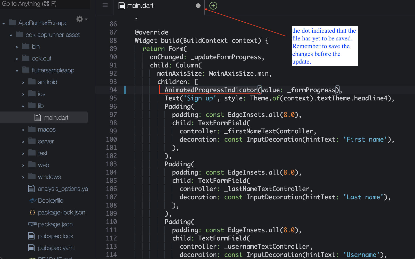Viewport: 415px width, 259px height.
Task: Click the document icon on main.dart tab
Action: (x=122, y=6)
